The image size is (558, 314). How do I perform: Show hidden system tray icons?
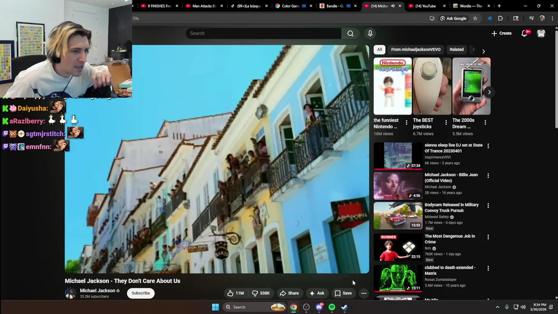click(497, 307)
